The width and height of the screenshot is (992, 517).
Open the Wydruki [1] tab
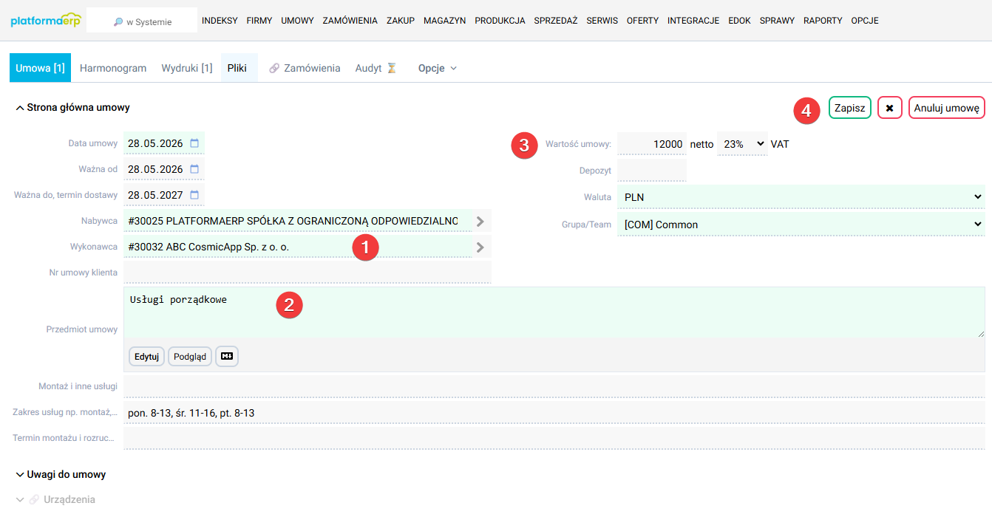point(187,68)
